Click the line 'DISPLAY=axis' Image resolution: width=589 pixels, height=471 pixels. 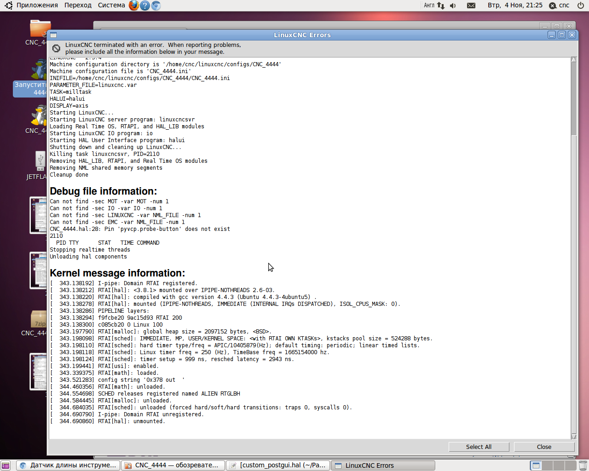pyautogui.click(x=69, y=106)
